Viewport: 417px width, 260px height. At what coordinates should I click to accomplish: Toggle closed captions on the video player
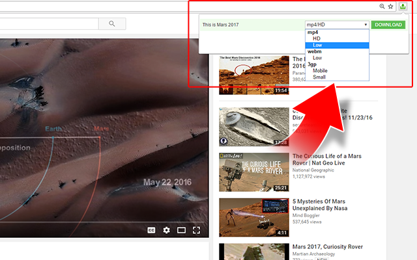click(151, 230)
